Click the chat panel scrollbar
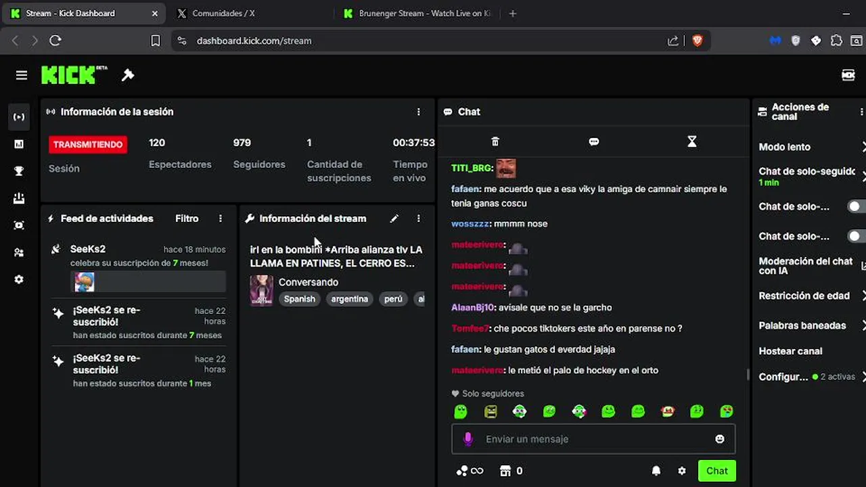The image size is (866, 487). pos(748,374)
